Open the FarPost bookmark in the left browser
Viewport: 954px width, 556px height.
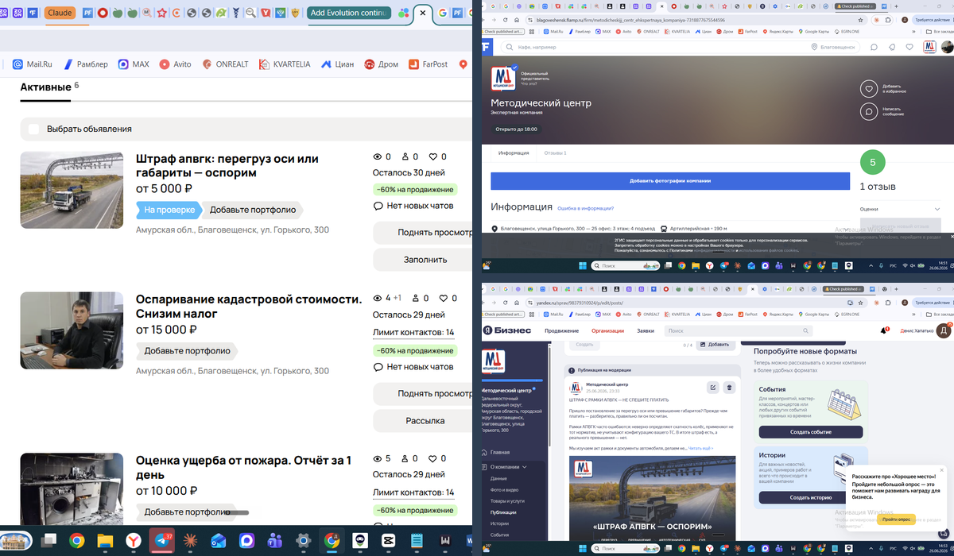(x=428, y=64)
